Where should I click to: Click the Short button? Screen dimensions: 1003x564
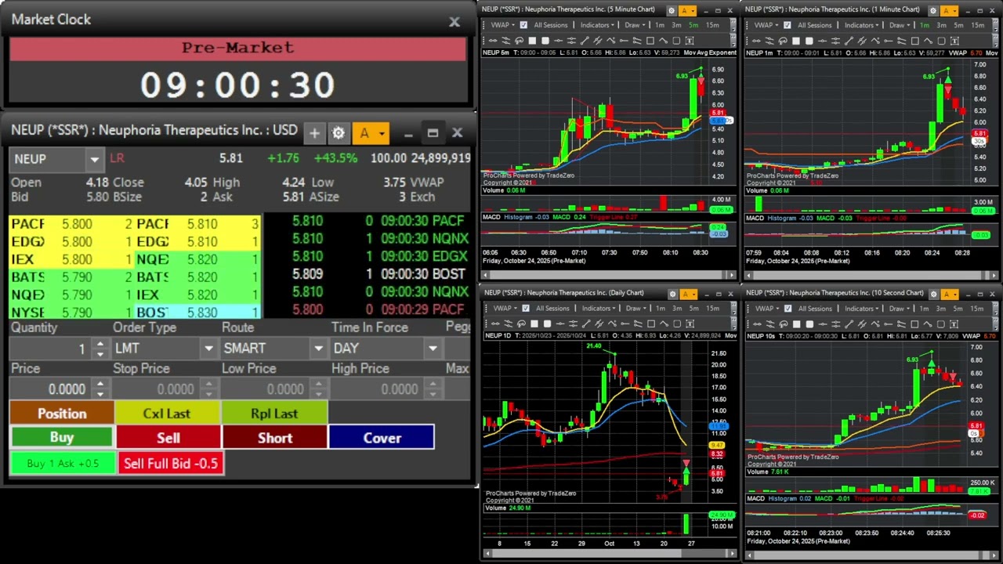[x=275, y=438]
